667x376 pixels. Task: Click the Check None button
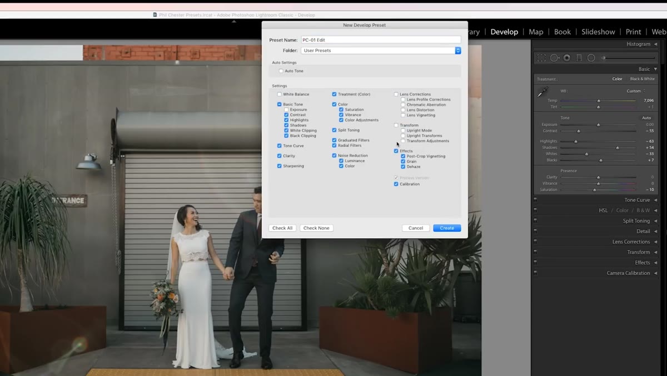316,228
